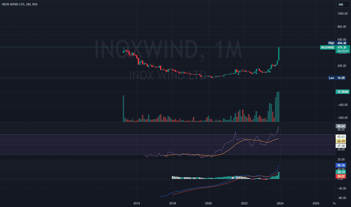Image resolution: width=351 pixels, height=207 pixels.
Task: Click the tallest latest volume bar
Action: point(279,107)
